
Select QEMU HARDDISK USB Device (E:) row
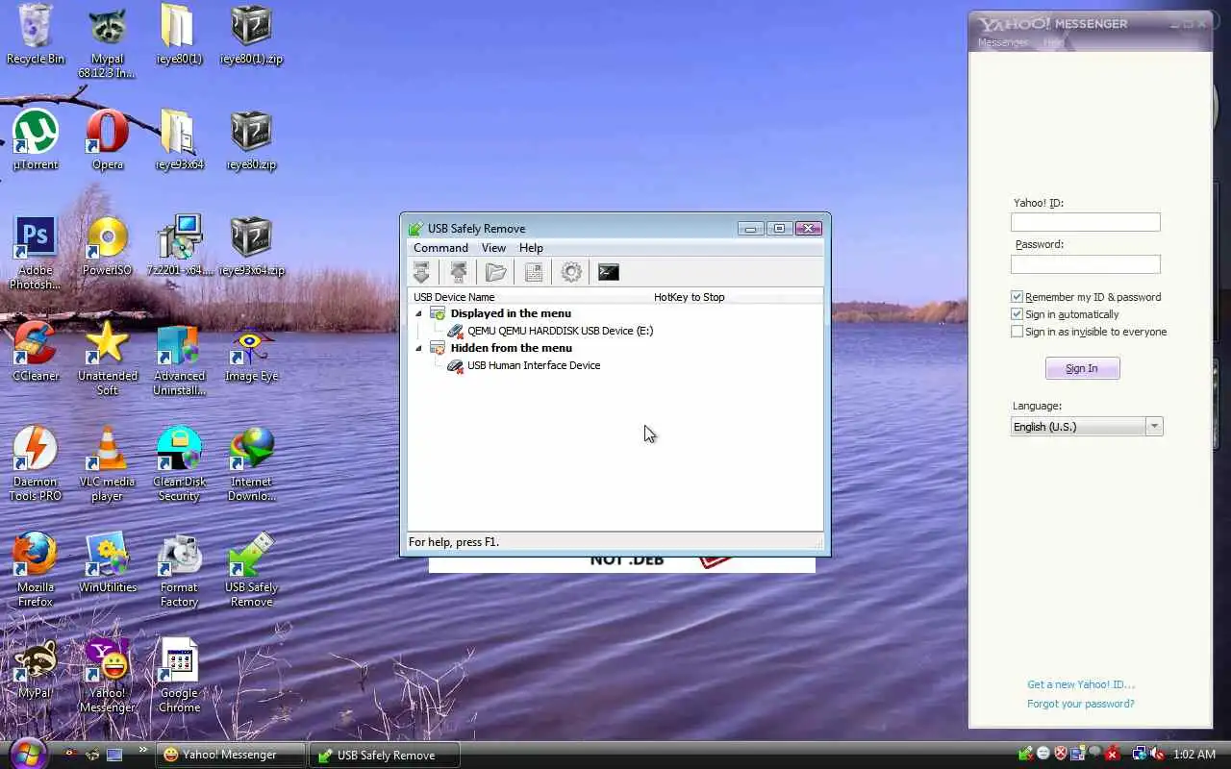point(560,331)
